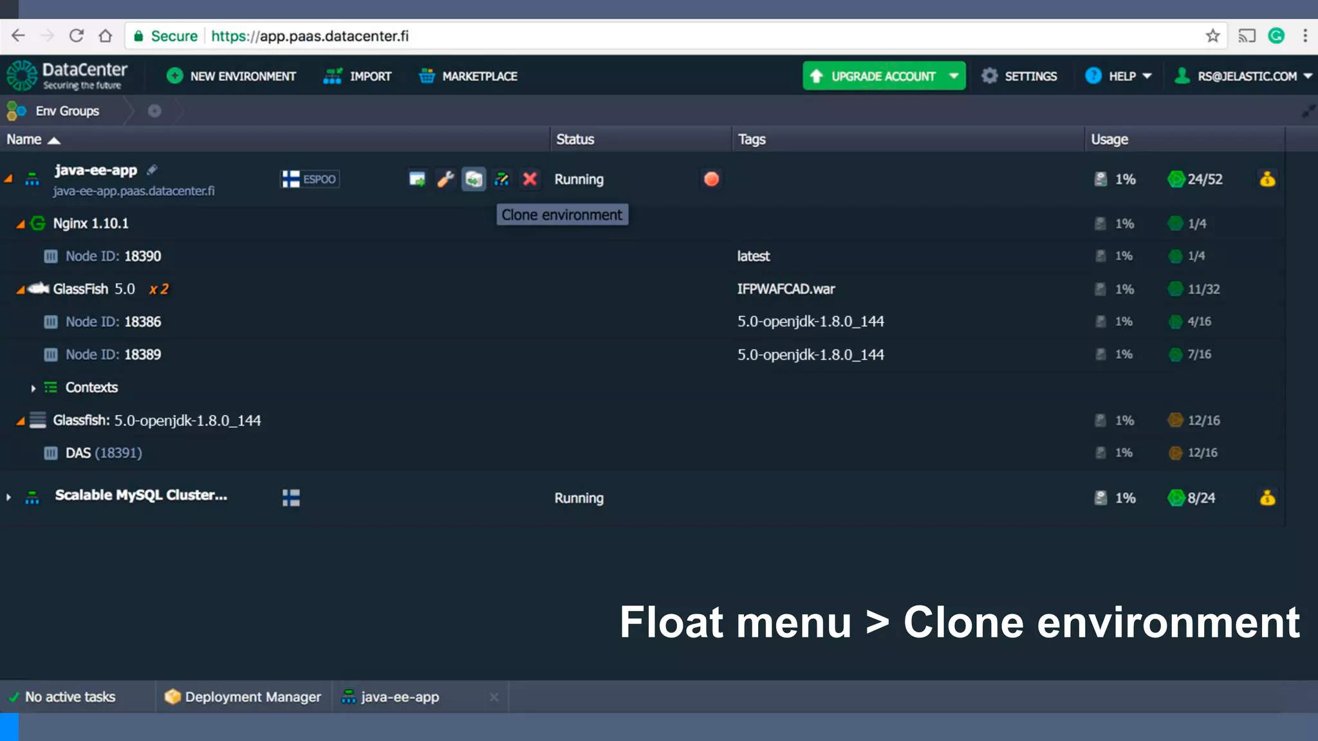Open the Upgrade Account dropdown arrow
1318x741 pixels.
(x=954, y=76)
